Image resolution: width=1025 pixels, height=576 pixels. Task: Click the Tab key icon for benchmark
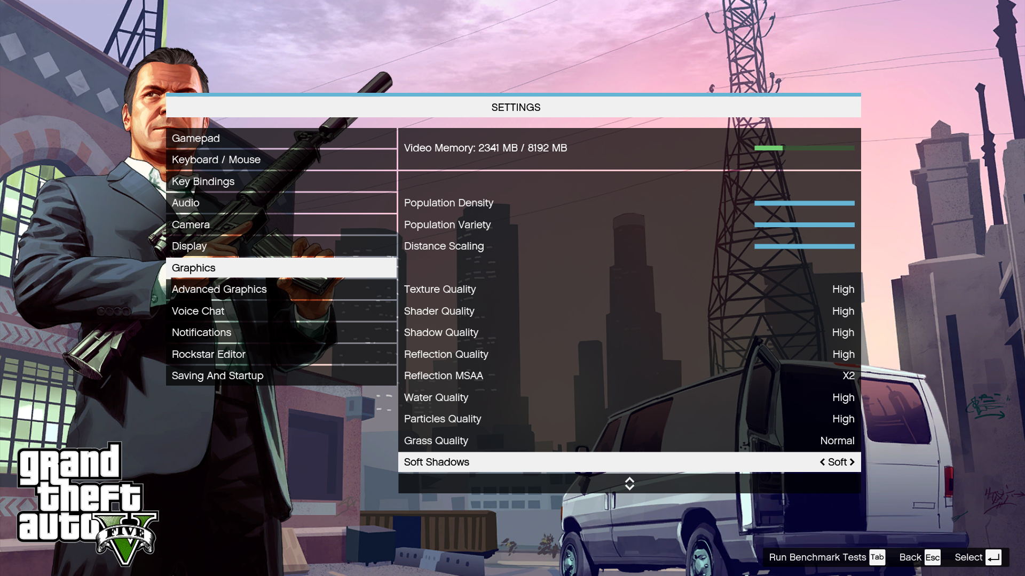[x=877, y=557]
